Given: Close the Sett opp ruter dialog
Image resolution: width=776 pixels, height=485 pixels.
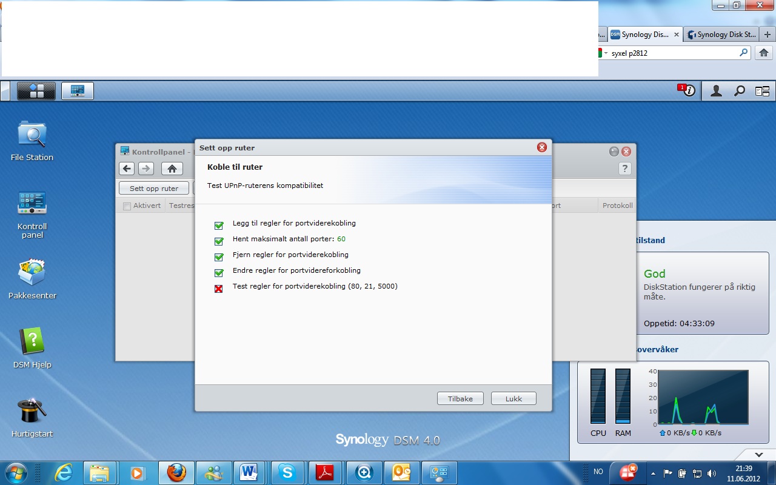Looking at the screenshot, I should (542, 147).
